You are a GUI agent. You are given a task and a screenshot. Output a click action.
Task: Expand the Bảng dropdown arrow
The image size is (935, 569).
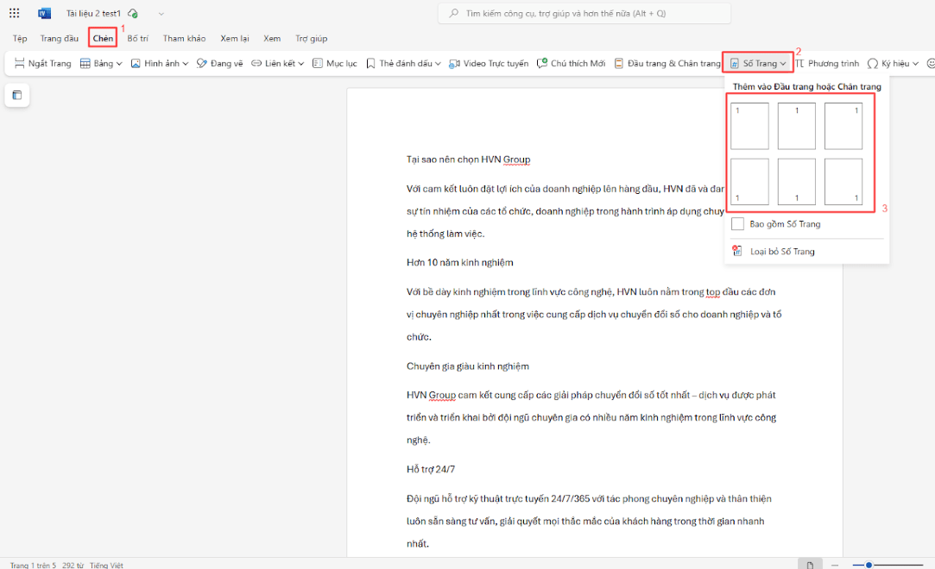(x=119, y=64)
